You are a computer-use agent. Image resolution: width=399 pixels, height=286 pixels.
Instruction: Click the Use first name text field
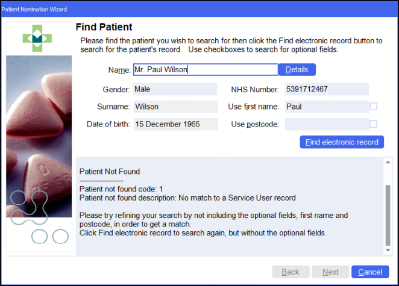326,107
